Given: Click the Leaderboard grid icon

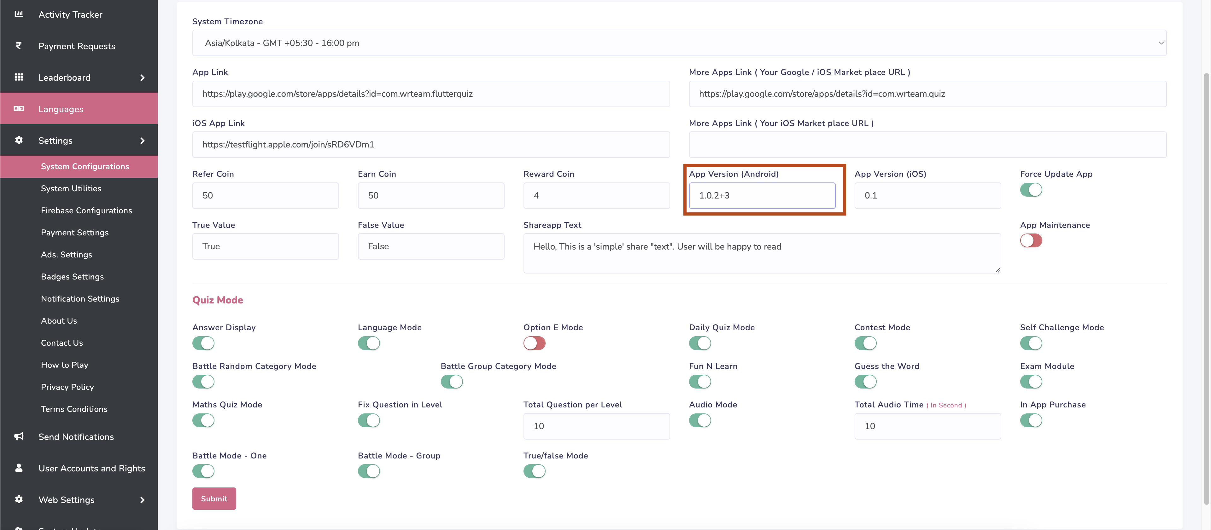Looking at the screenshot, I should pos(19,77).
